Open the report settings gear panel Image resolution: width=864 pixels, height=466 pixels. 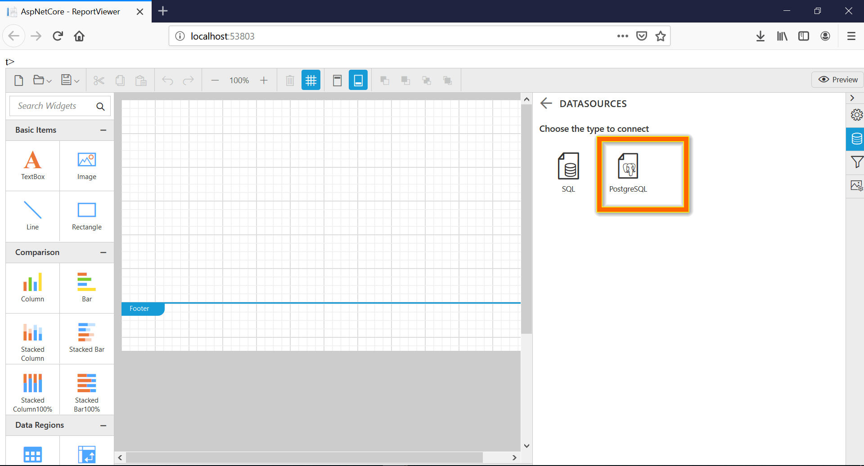coord(857,115)
